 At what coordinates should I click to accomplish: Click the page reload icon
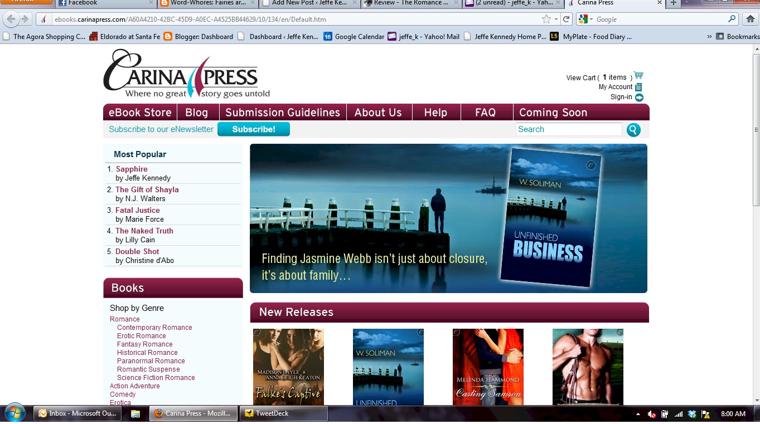click(x=567, y=19)
